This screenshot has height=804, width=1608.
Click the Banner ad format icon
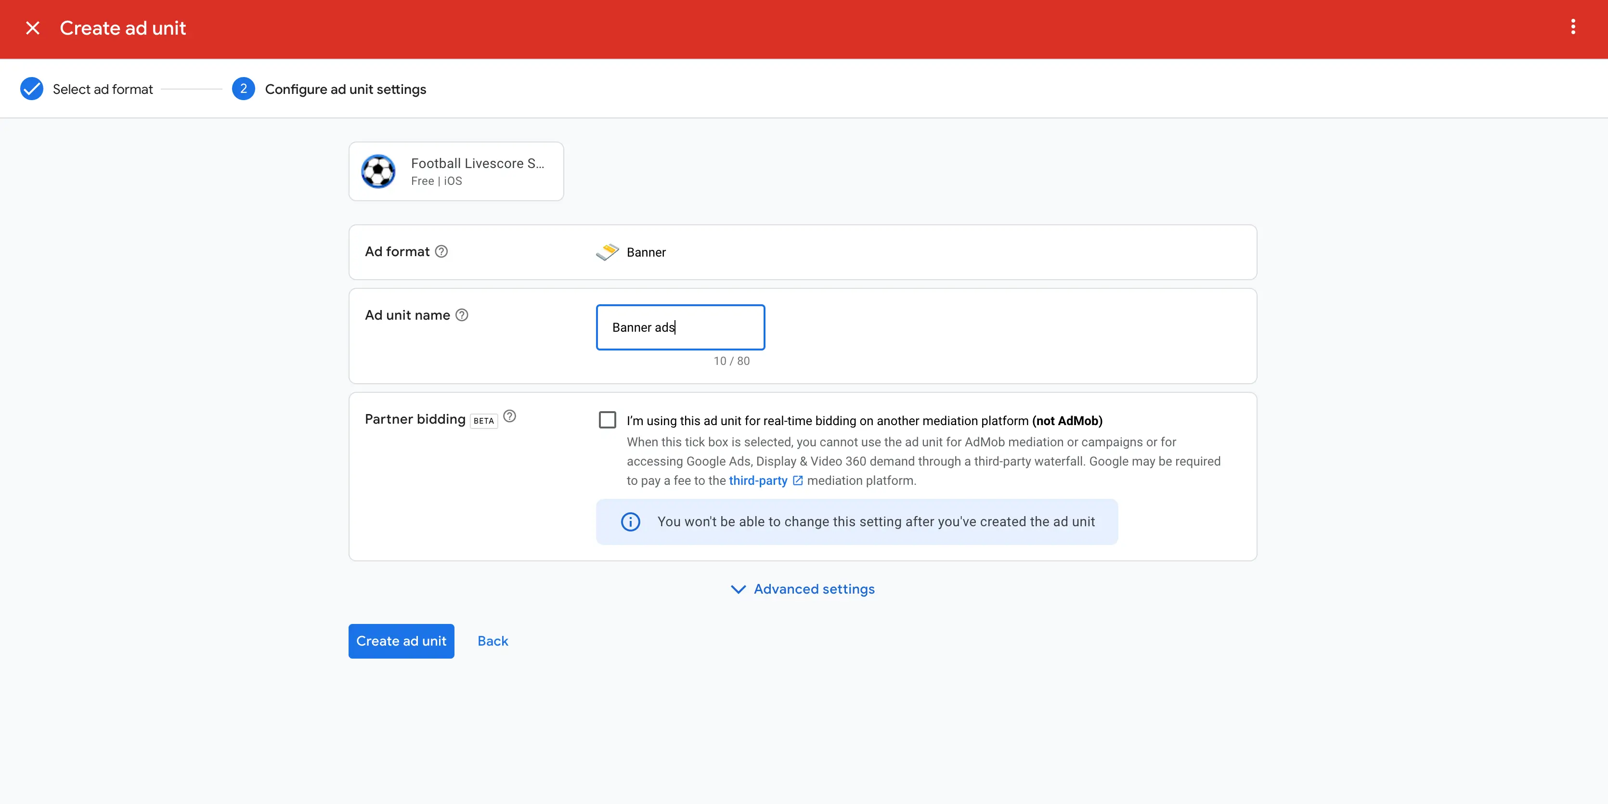(607, 251)
